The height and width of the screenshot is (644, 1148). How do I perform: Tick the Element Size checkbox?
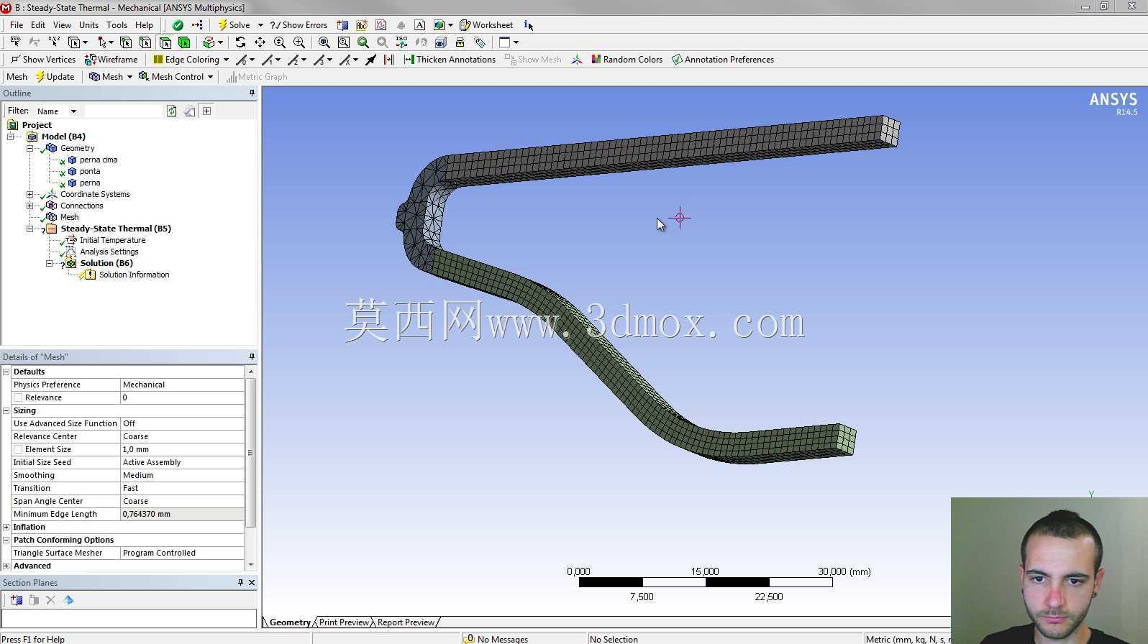click(18, 449)
